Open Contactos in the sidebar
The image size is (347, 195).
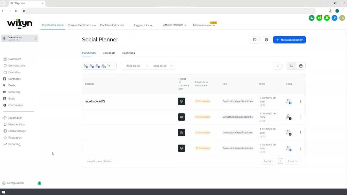[x=14, y=79]
